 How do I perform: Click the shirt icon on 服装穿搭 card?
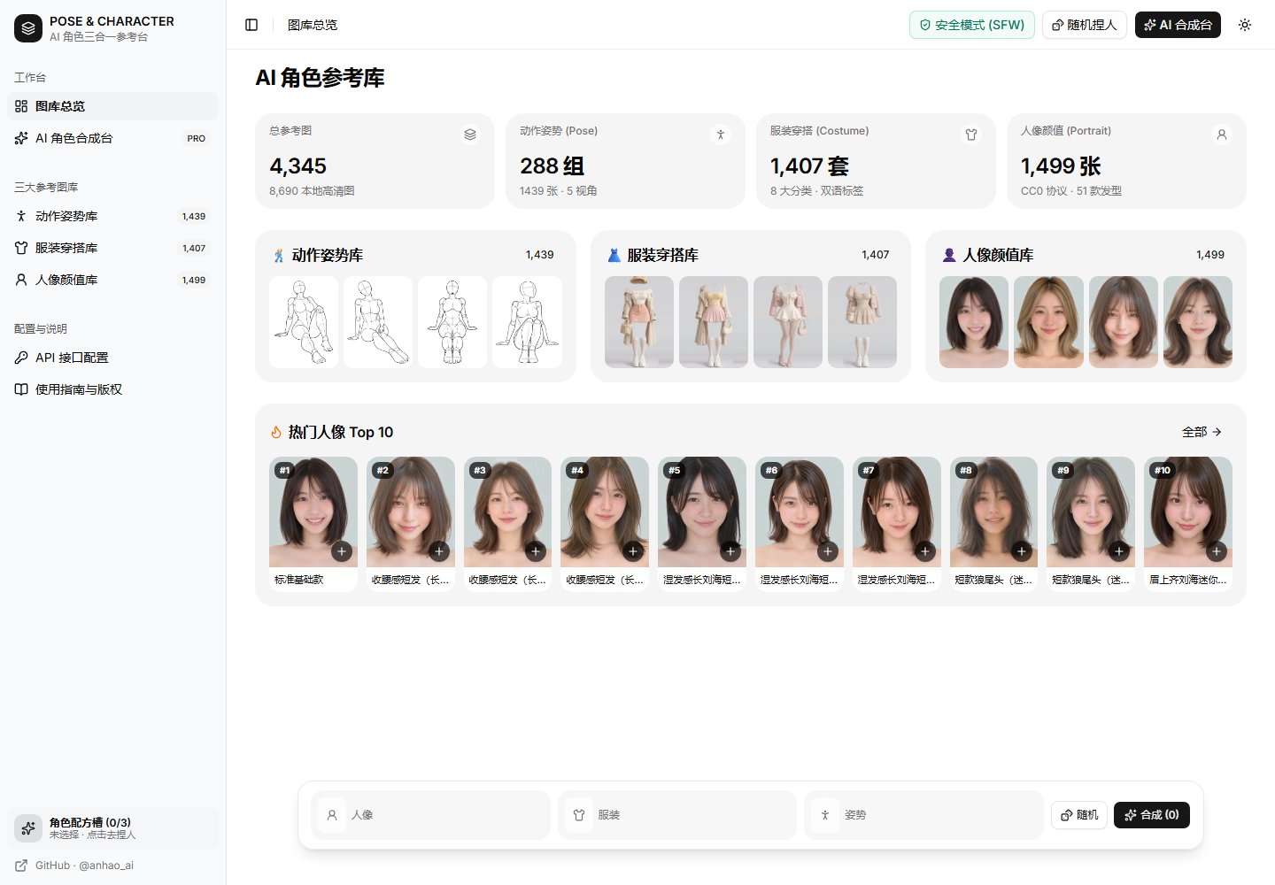(971, 135)
